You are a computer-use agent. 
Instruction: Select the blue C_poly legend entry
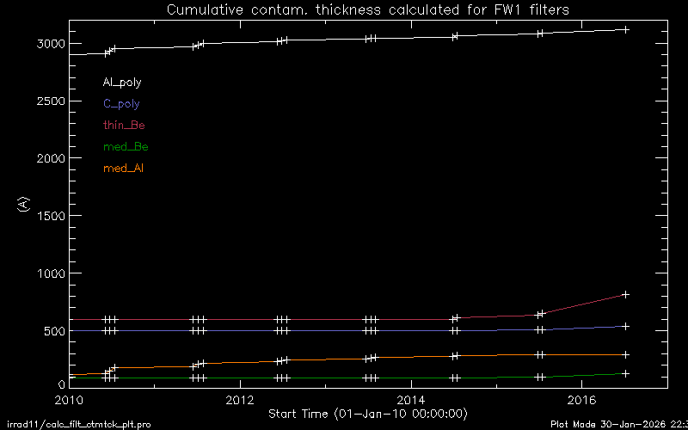click(x=121, y=104)
